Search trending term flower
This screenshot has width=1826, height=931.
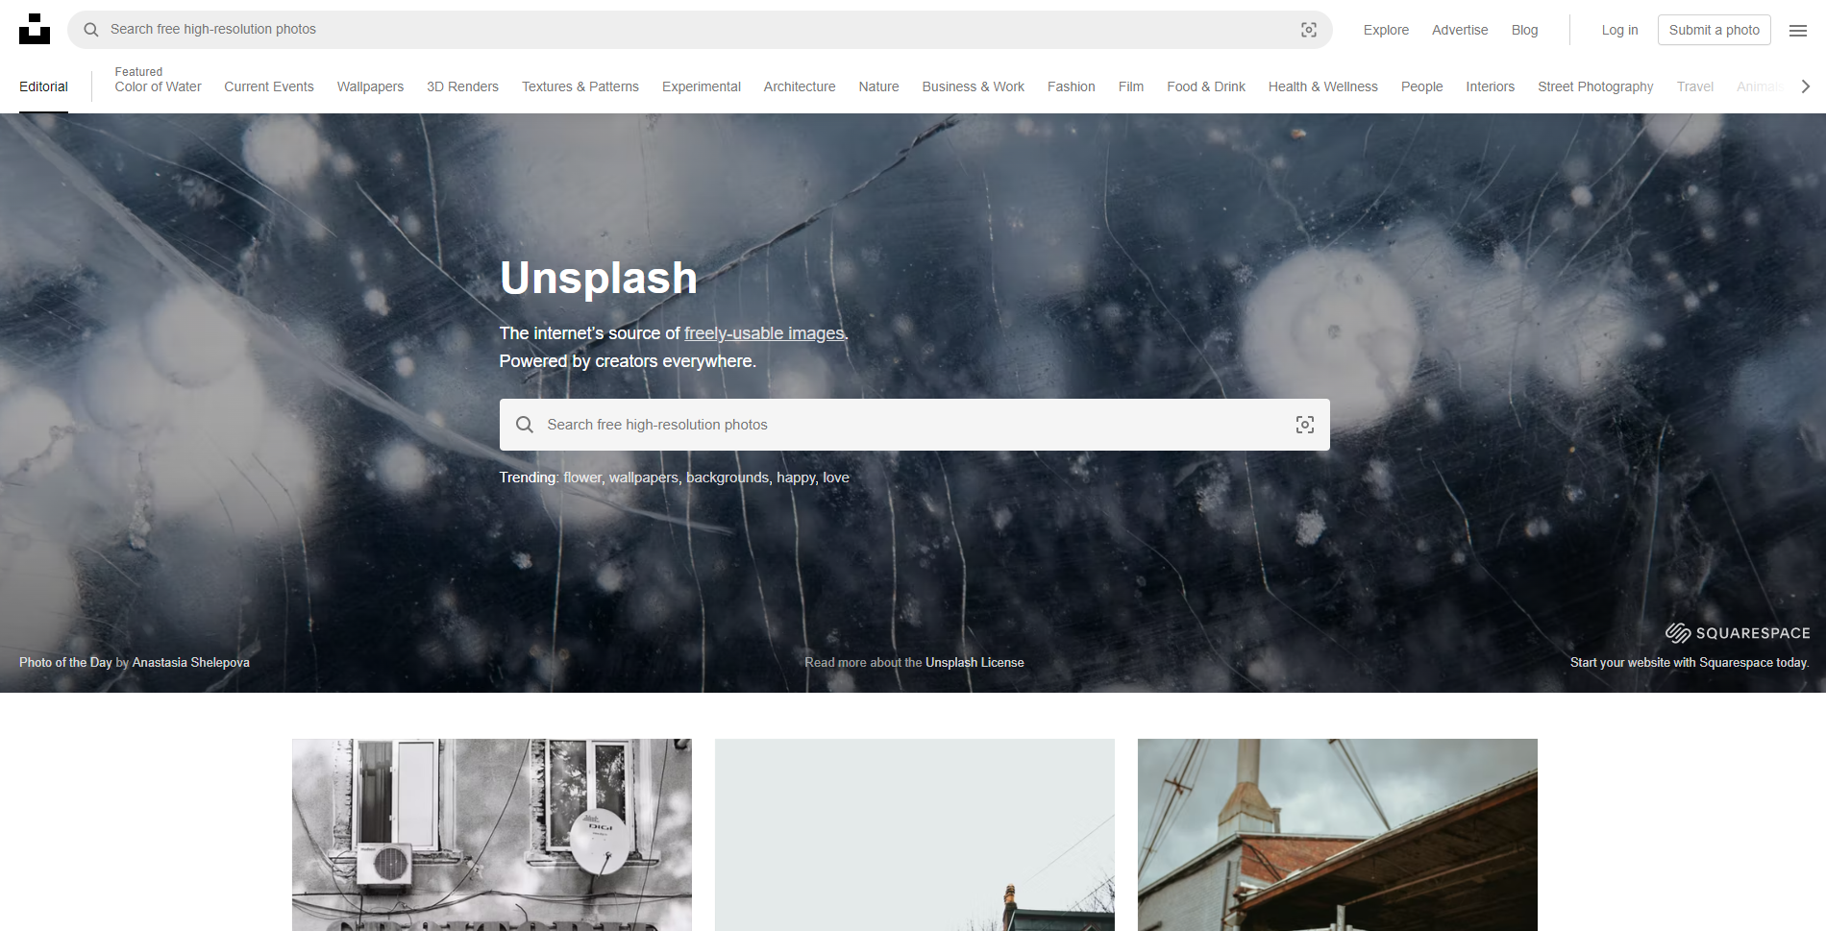[582, 478]
